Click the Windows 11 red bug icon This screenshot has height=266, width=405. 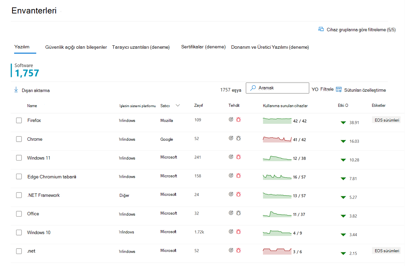pos(239,157)
